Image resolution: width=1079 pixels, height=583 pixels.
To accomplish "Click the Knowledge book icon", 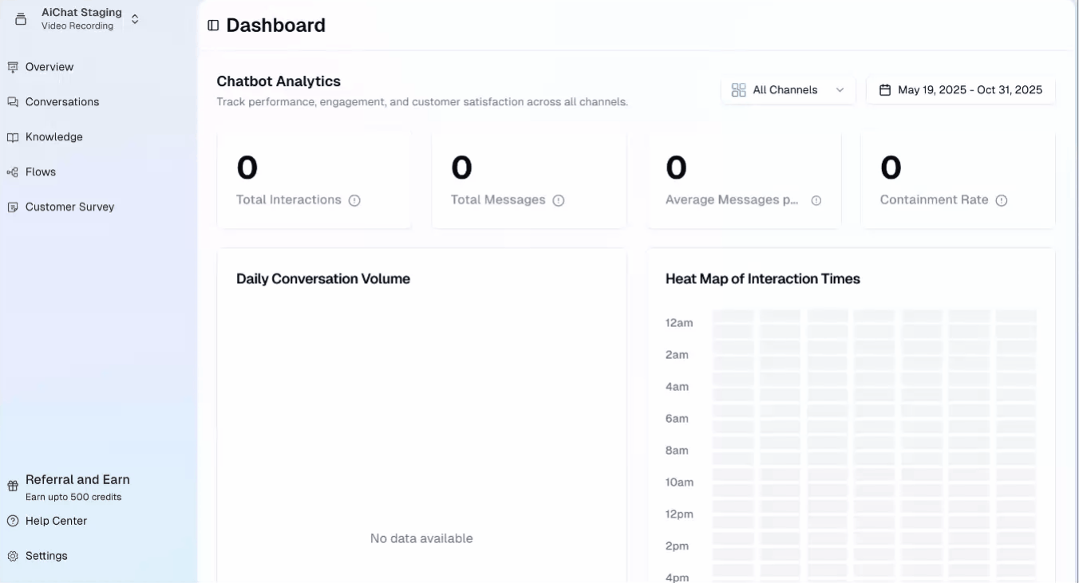I will click(x=12, y=137).
